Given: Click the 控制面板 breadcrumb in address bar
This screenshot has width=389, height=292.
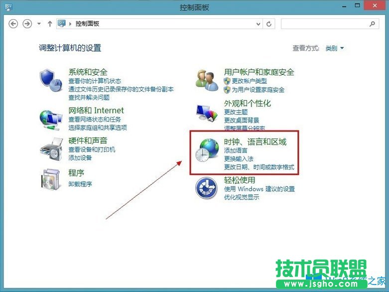Looking at the screenshot, I should pyautogui.click(x=87, y=24).
